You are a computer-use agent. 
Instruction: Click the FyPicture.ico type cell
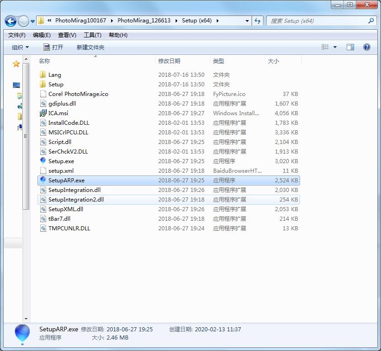pyautogui.click(x=229, y=94)
